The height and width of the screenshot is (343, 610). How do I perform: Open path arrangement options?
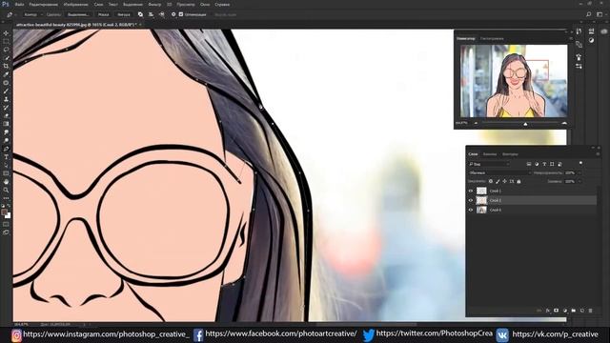(161, 15)
